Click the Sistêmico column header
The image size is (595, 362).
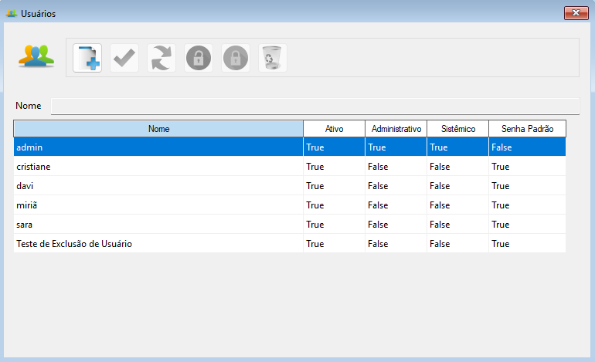[457, 129]
